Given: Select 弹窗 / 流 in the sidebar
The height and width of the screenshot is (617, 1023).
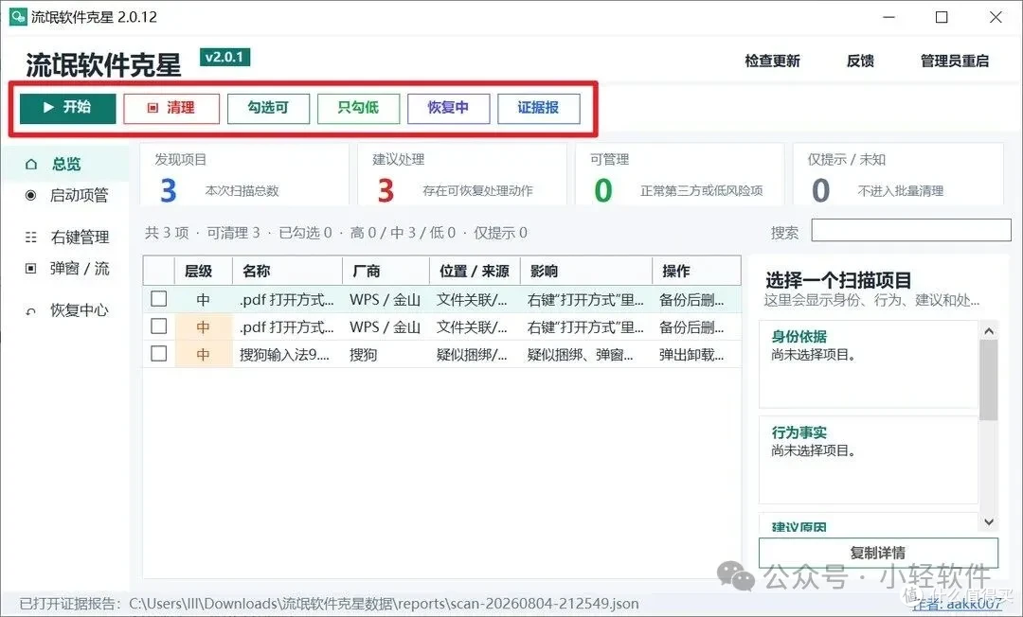Looking at the screenshot, I should coord(80,269).
